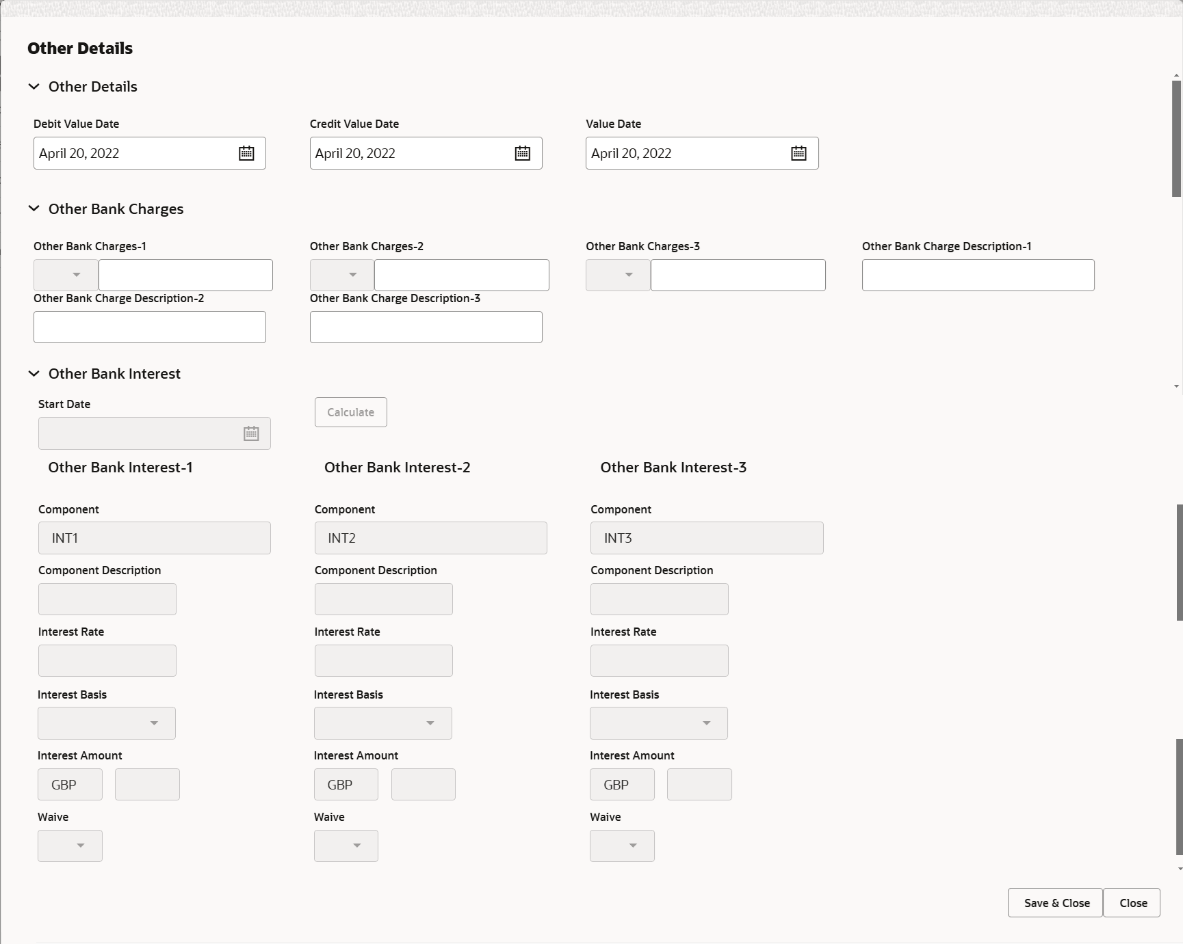Screen dimensions: 1183x944
Task: Open Waive dropdown under Other Bank Interest-2
Action: point(346,846)
